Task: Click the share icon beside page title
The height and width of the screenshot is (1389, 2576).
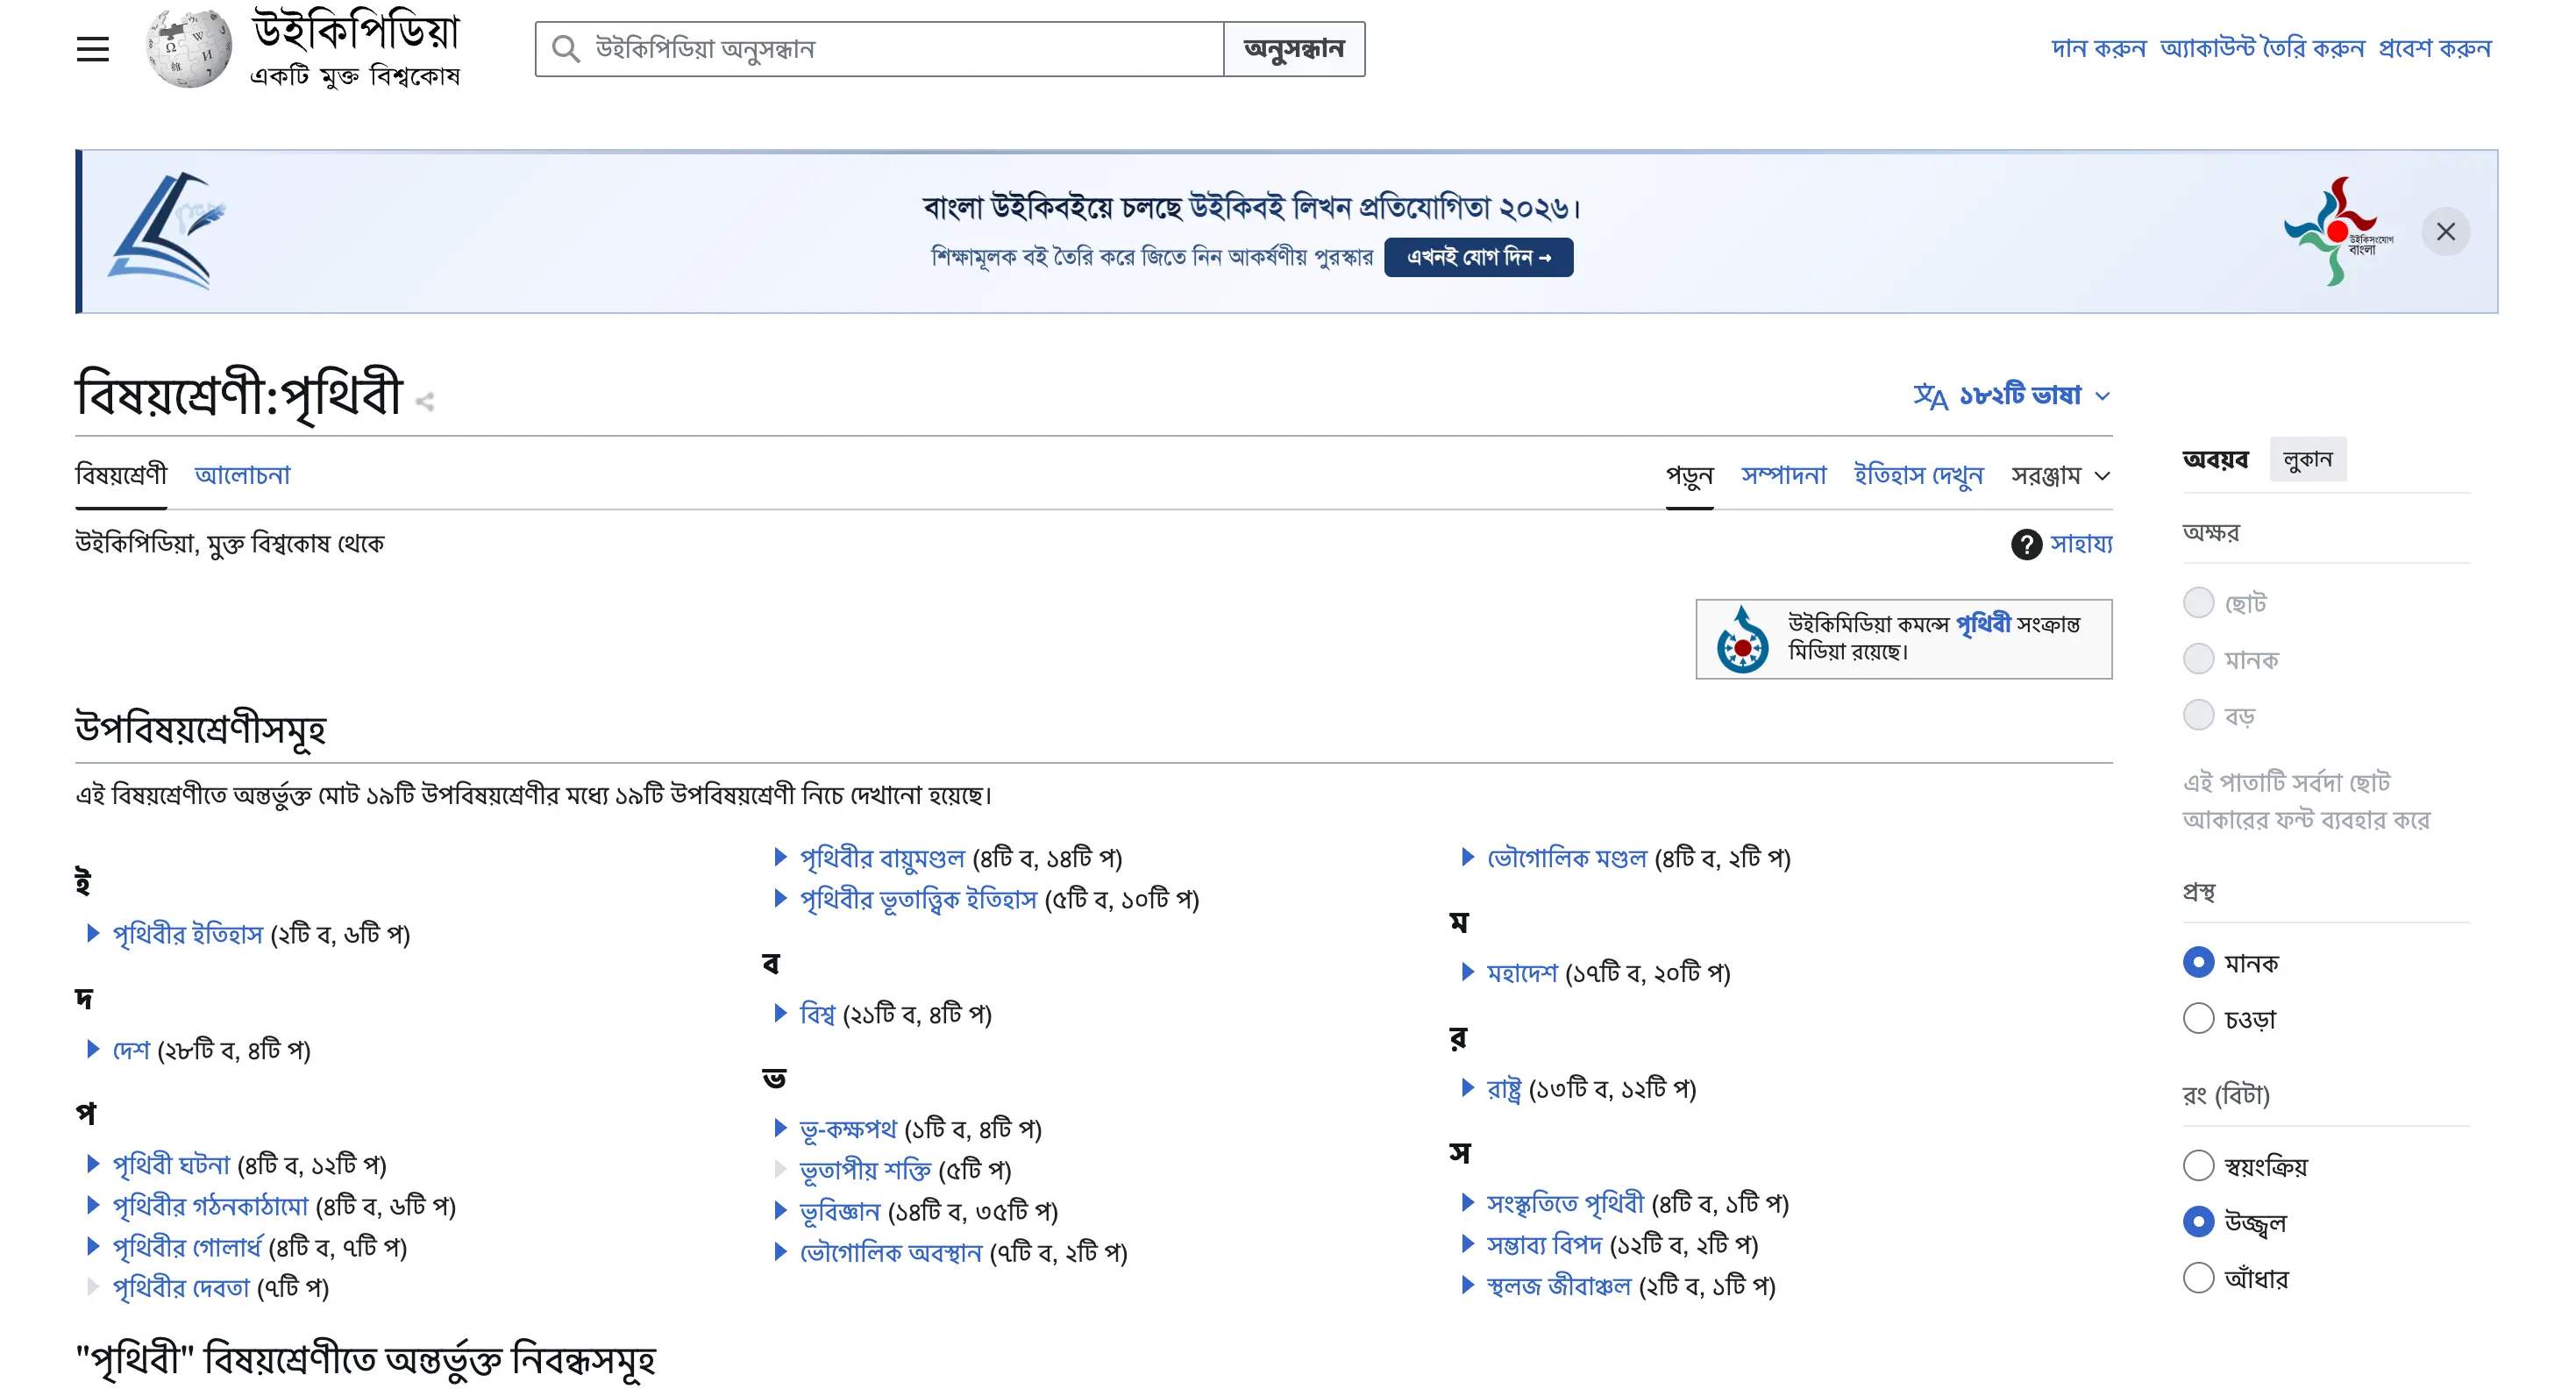Action: coord(425,402)
